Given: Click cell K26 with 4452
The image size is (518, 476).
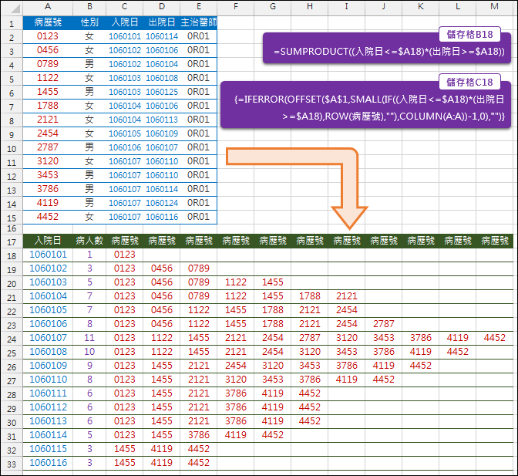Looking at the screenshot, I should 421,366.
